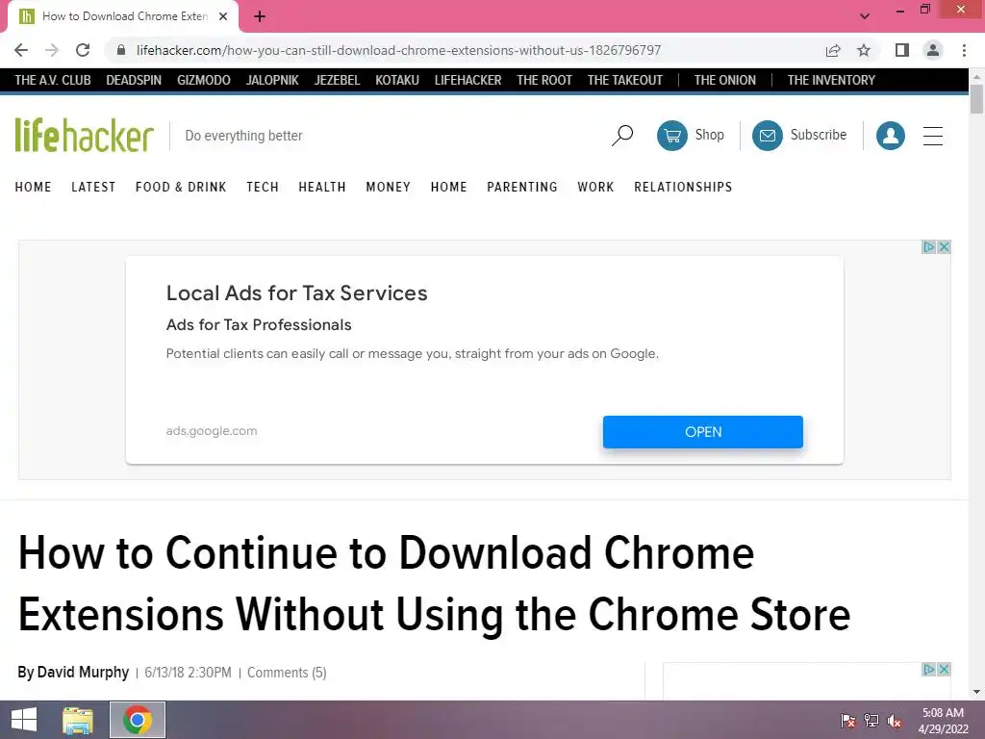Click the Action Center flag icon

[x=848, y=721]
